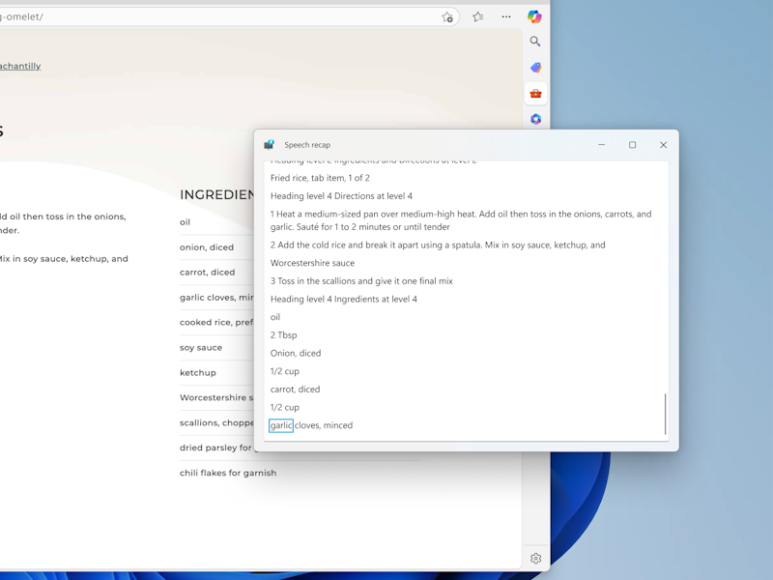
Task: Maximize the Speech recap window
Action: 633,144
